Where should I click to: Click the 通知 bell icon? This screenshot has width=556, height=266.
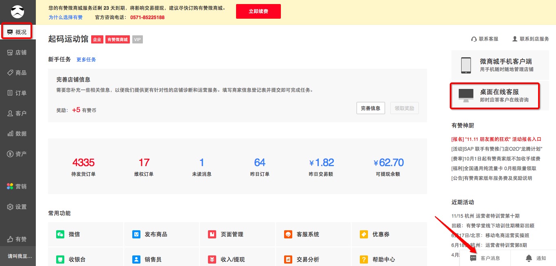point(529,258)
